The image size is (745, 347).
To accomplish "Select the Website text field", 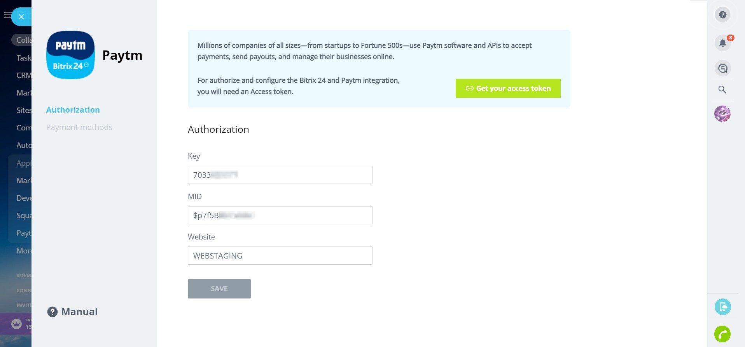I will click(280, 256).
